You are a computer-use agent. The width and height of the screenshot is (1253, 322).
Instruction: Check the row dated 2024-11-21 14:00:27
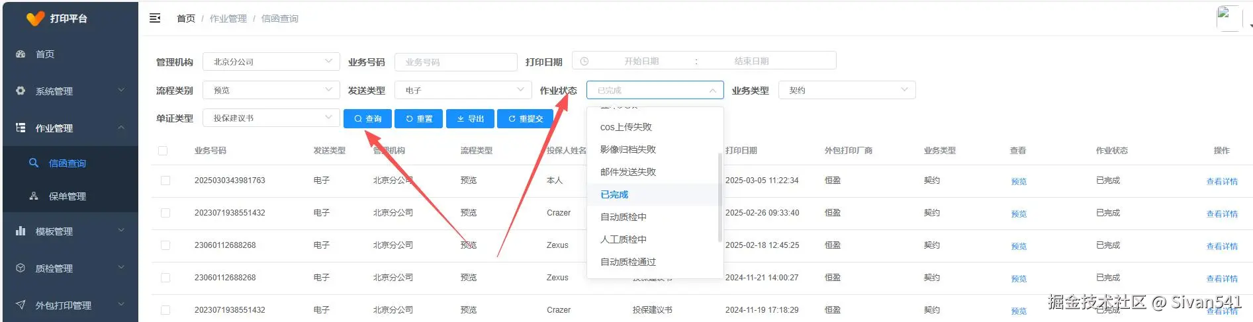(165, 278)
